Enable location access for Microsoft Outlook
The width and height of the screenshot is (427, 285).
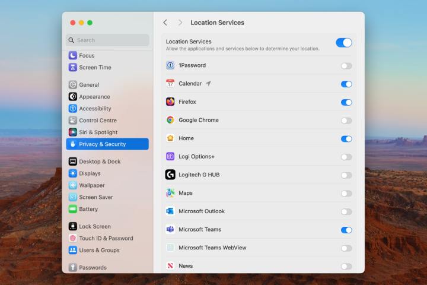click(346, 211)
